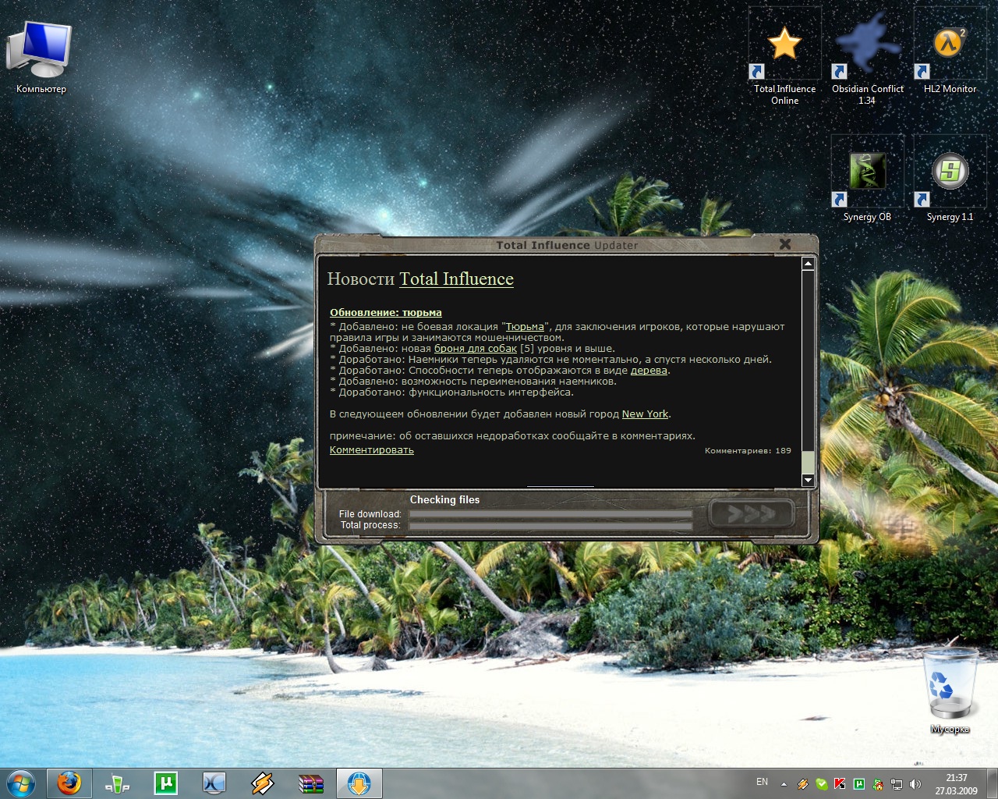Select the Synergy 1.1 desktop shortcut

coord(949,179)
